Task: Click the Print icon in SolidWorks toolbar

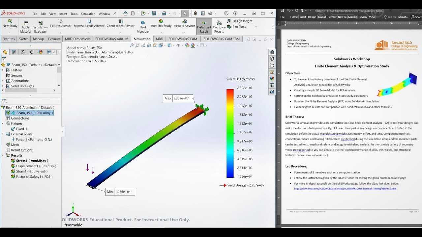Action: 164,13
